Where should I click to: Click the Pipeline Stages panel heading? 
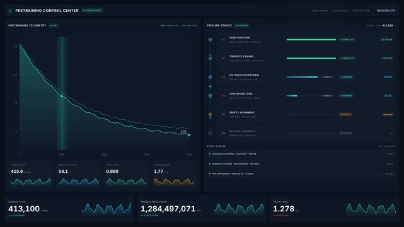pyautogui.click(x=219, y=25)
